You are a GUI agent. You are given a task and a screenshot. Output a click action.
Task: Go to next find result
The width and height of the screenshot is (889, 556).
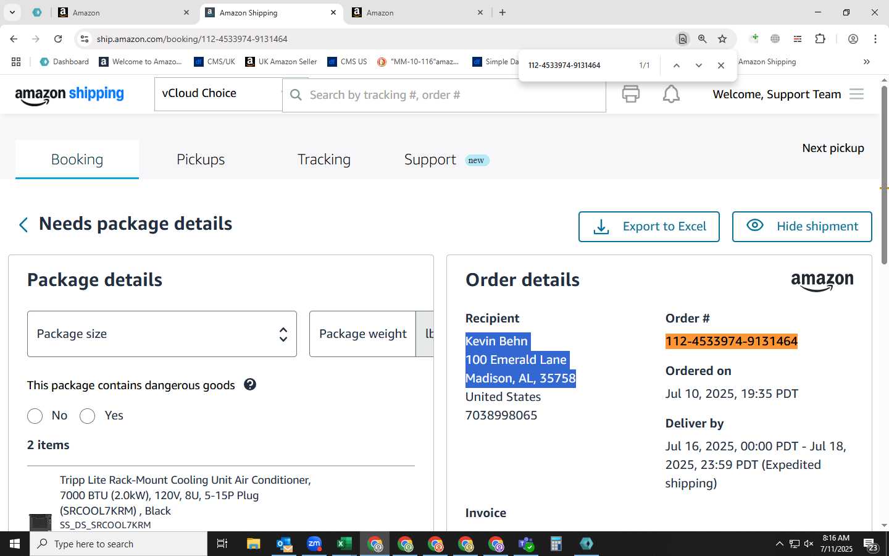tap(699, 65)
